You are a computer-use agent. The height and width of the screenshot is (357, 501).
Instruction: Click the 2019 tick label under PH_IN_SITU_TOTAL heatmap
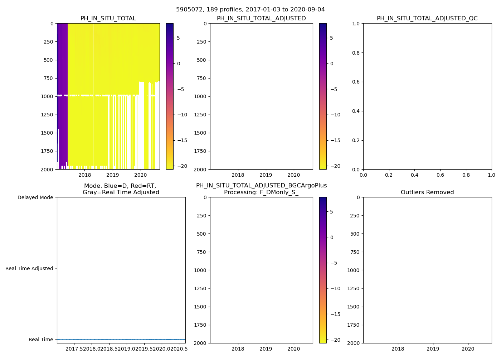click(x=113, y=175)
